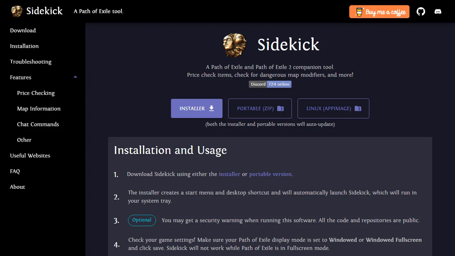Click the Optional badge in step 3
Viewport: 455px width, 256px height.
[x=142, y=220]
